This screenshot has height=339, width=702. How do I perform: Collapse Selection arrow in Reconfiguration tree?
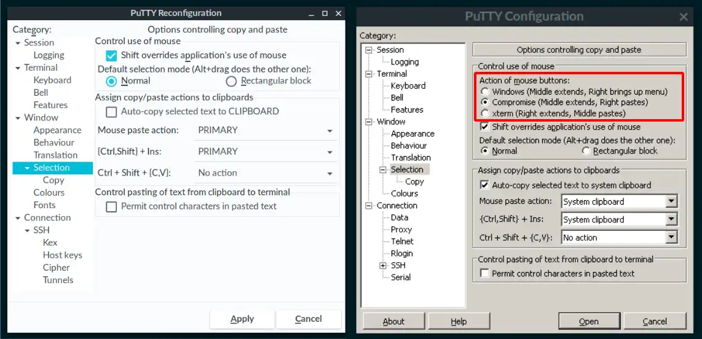click(27, 168)
